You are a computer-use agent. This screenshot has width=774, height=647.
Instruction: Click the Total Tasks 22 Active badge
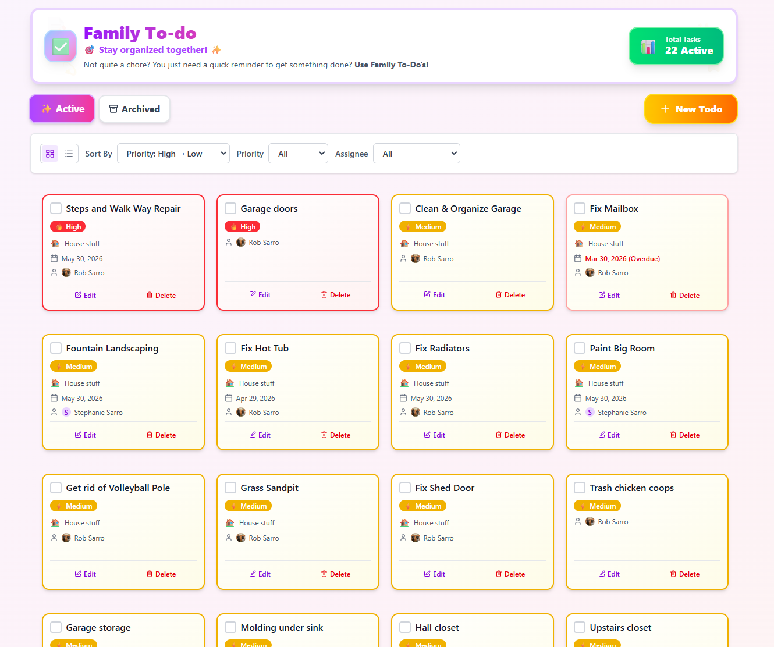tap(676, 46)
